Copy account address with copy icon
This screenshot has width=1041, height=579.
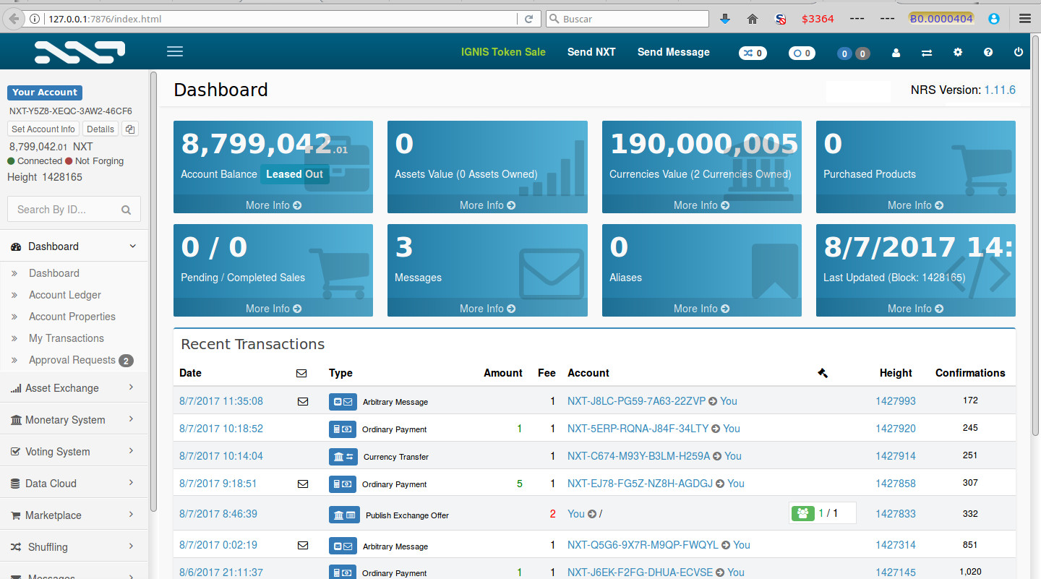tap(130, 129)
